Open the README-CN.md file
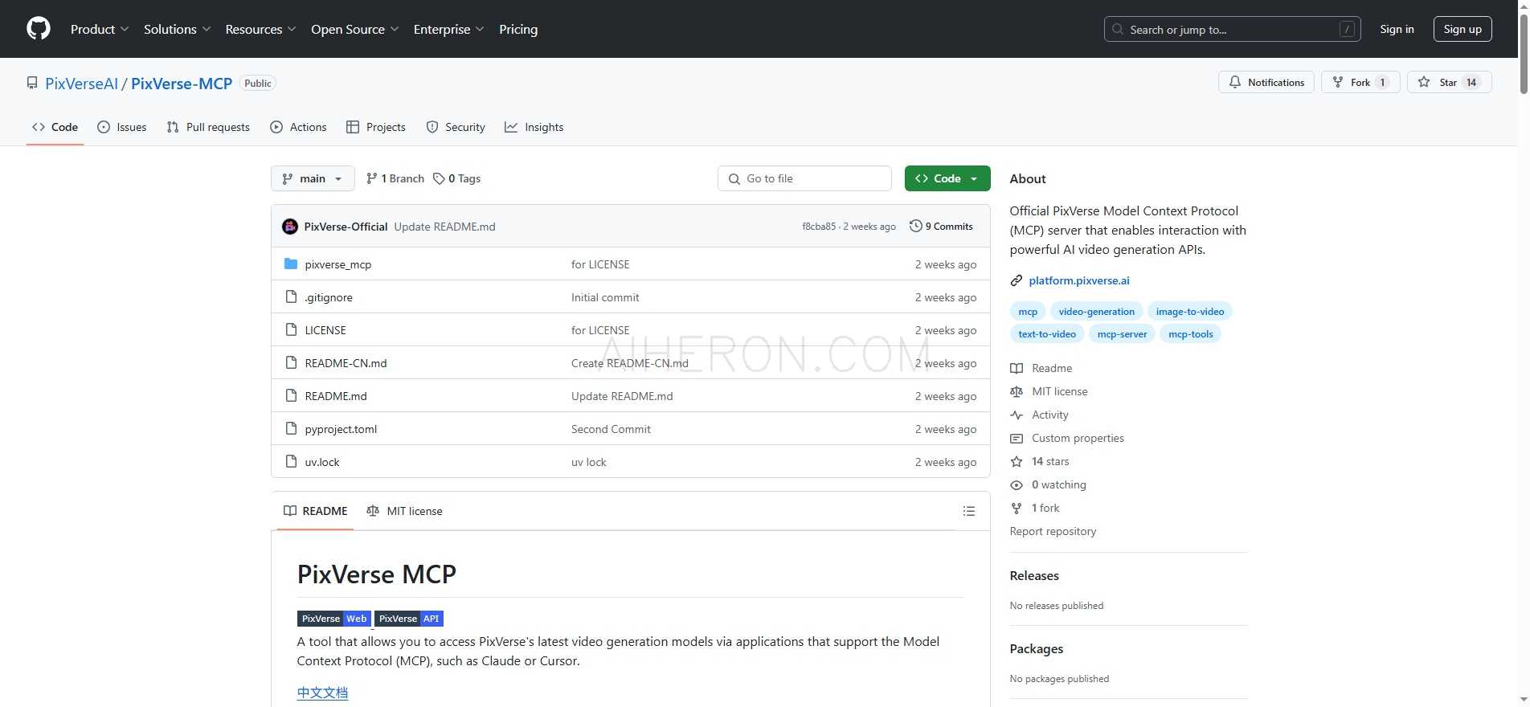 click(x=346, y=363)
